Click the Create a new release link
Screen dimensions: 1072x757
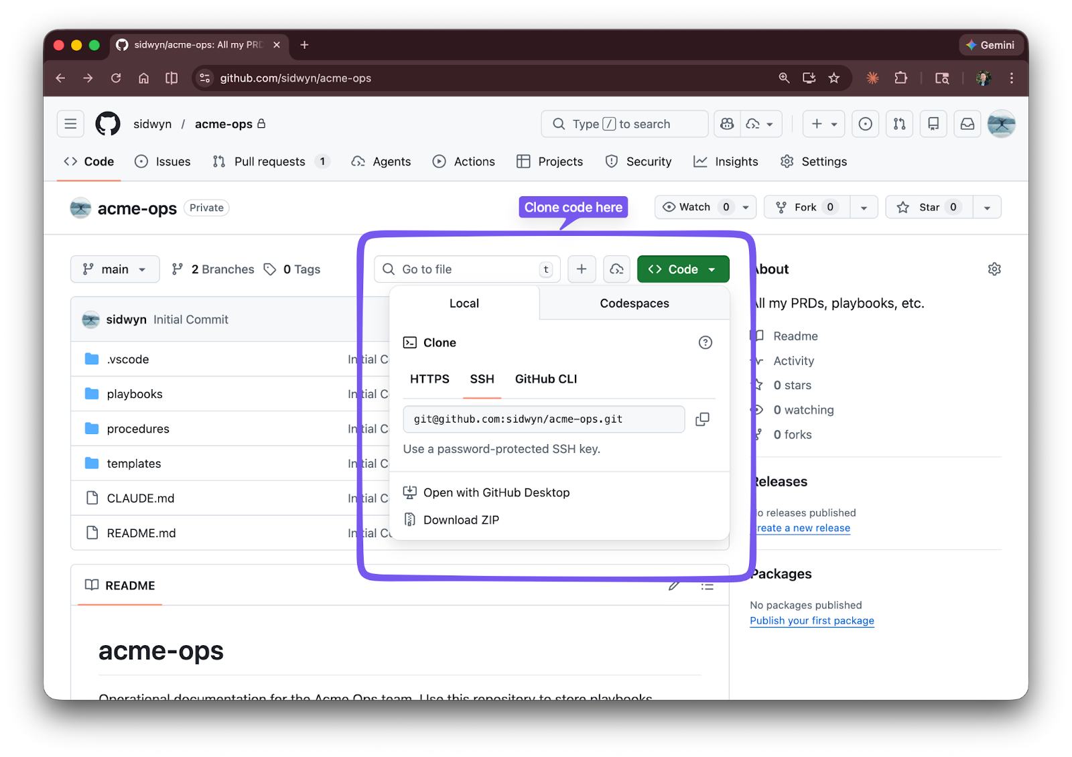pos(801,528)
